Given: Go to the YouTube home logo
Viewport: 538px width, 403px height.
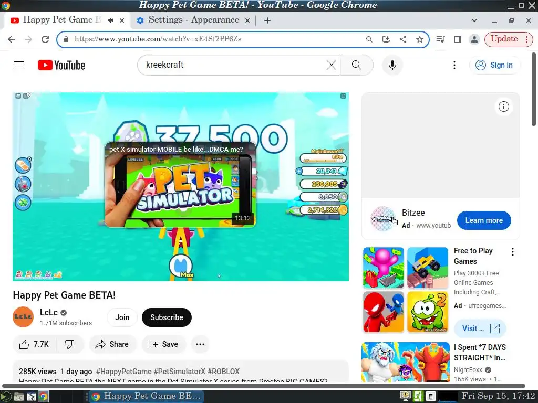Looking at the screenshot, I should pyautogui.click(x=61, y=65).
